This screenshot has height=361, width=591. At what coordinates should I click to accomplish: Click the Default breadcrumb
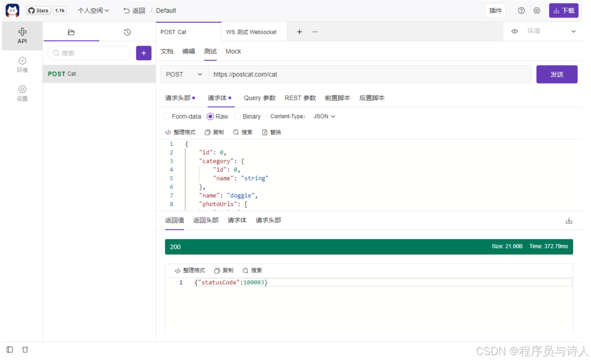(x=166, y=10)
